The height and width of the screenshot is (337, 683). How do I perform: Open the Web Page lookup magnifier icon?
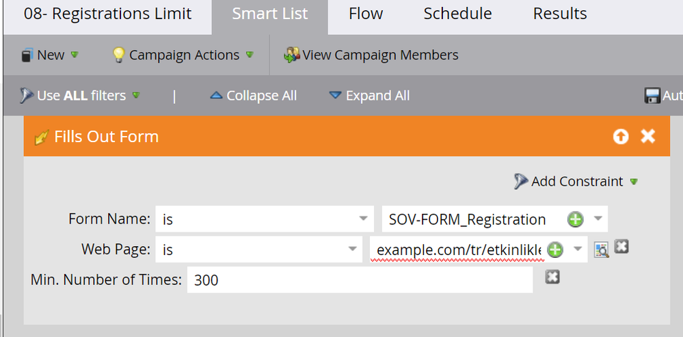(x=601, y=250)
